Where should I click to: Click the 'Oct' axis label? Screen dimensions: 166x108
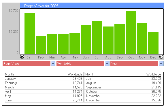click(131, 57)
